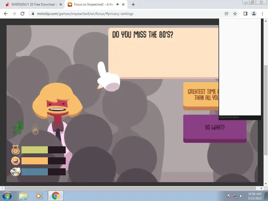Open Windows Explorer from the taskbar
Screen dimensions: 268x201
point(23,196)
